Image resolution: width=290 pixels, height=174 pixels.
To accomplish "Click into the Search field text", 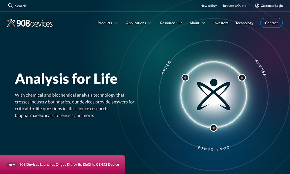I will coord(21,6).
